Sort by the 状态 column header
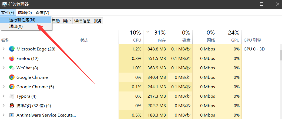 pyautogui.click(x=99, y=37)
